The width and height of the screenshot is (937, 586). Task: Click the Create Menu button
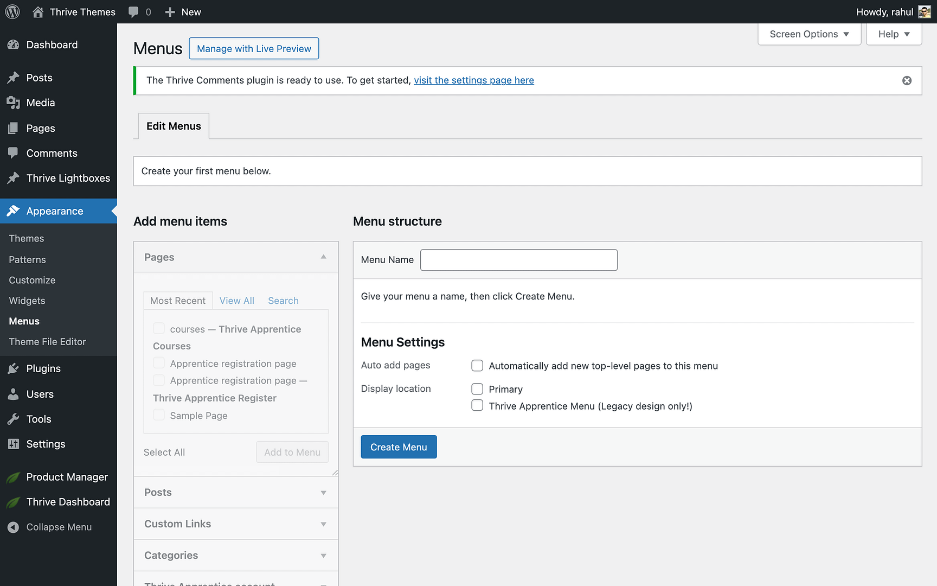coord(399,447)
